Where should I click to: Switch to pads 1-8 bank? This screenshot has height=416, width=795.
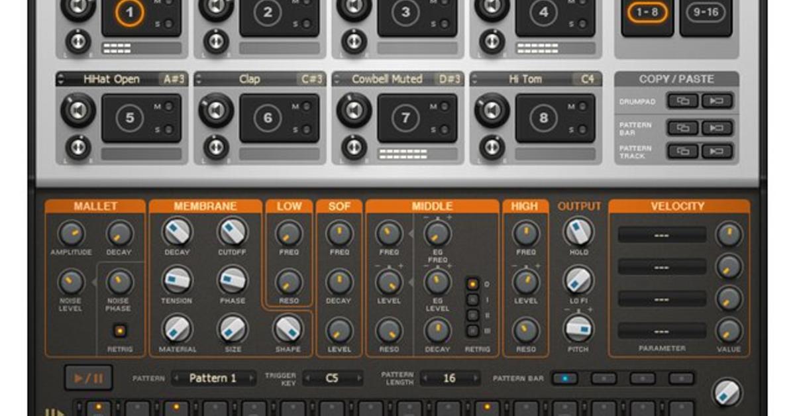[647, 13]
